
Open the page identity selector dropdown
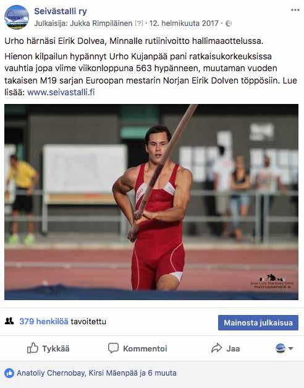pos(284,348)
